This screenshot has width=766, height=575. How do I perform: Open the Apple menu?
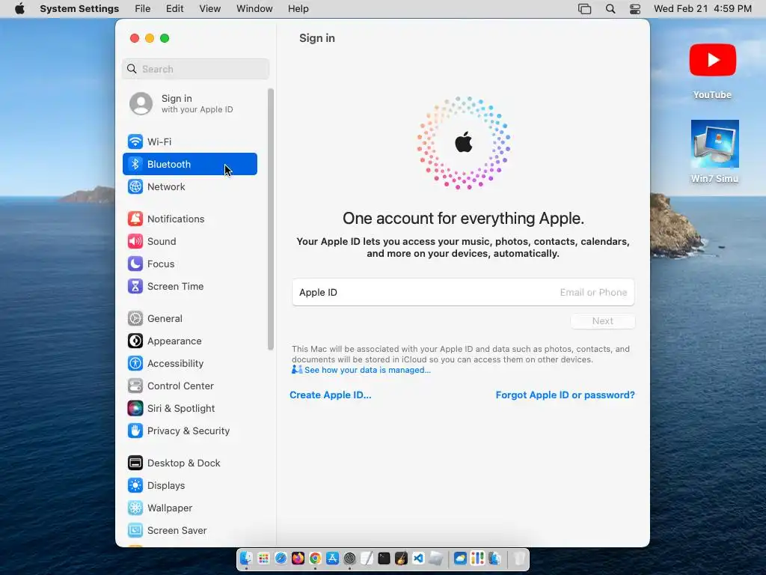(x=19, y=9)
